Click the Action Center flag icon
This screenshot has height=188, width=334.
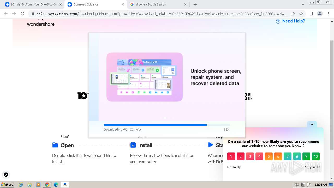(x=309, y=185)
